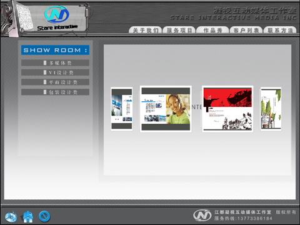Open the 服务项目 tab
The height and width of the screenshot is (225, 300).
point(179,30)
